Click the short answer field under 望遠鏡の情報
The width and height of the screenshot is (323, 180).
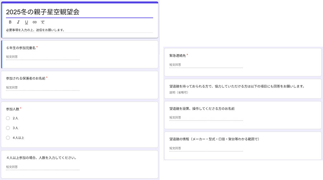tap(206, 148)
